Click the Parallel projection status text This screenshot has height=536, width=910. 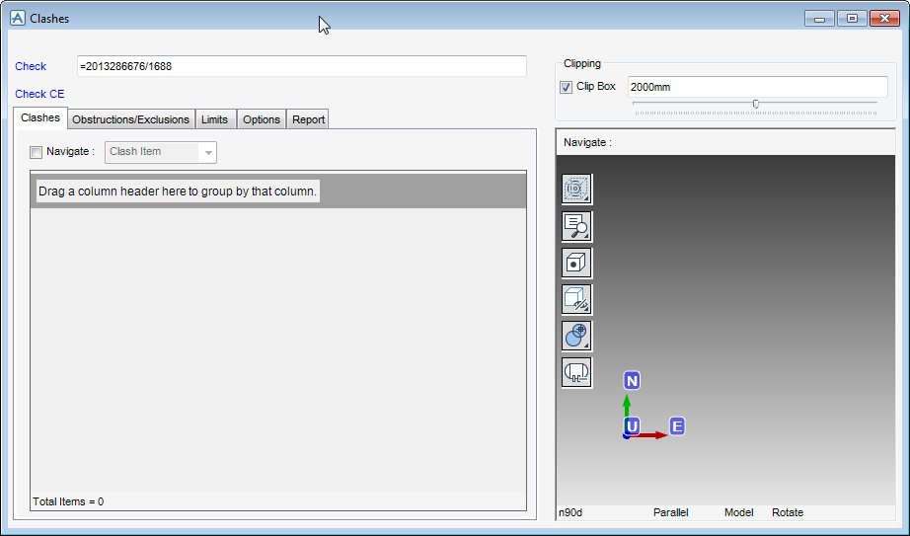pyautogui.click(x=670, y=512)
